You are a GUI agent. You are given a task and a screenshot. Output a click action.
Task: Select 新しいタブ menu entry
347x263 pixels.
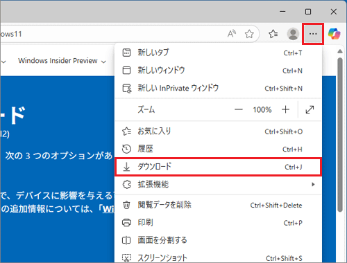tap(218, 53)
